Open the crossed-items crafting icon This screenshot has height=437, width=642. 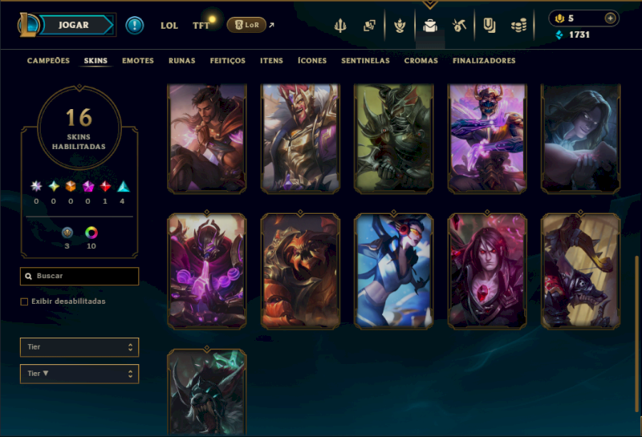point(459,26)
